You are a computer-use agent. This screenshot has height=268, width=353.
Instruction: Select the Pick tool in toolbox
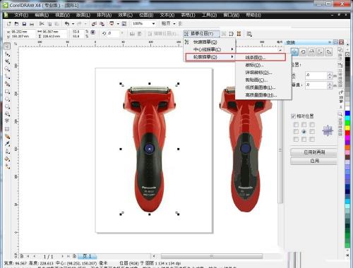point(7,46)
